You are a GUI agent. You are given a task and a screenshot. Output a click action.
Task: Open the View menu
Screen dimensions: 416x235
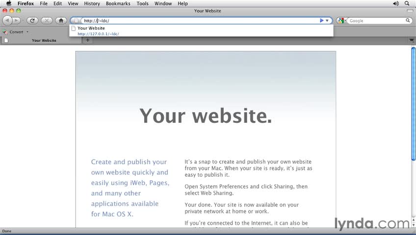coord(73,3)
